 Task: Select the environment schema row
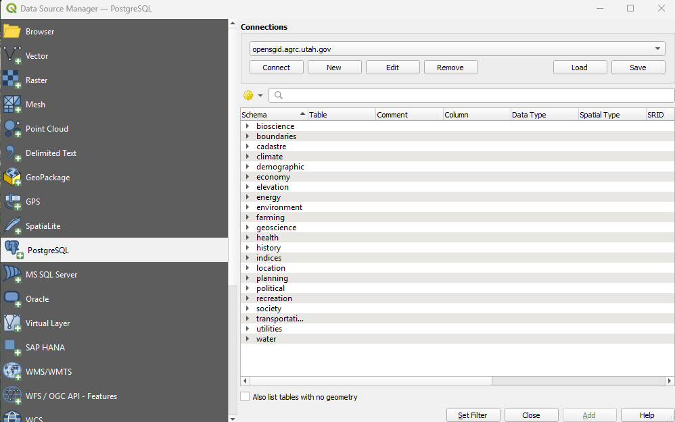457,207
